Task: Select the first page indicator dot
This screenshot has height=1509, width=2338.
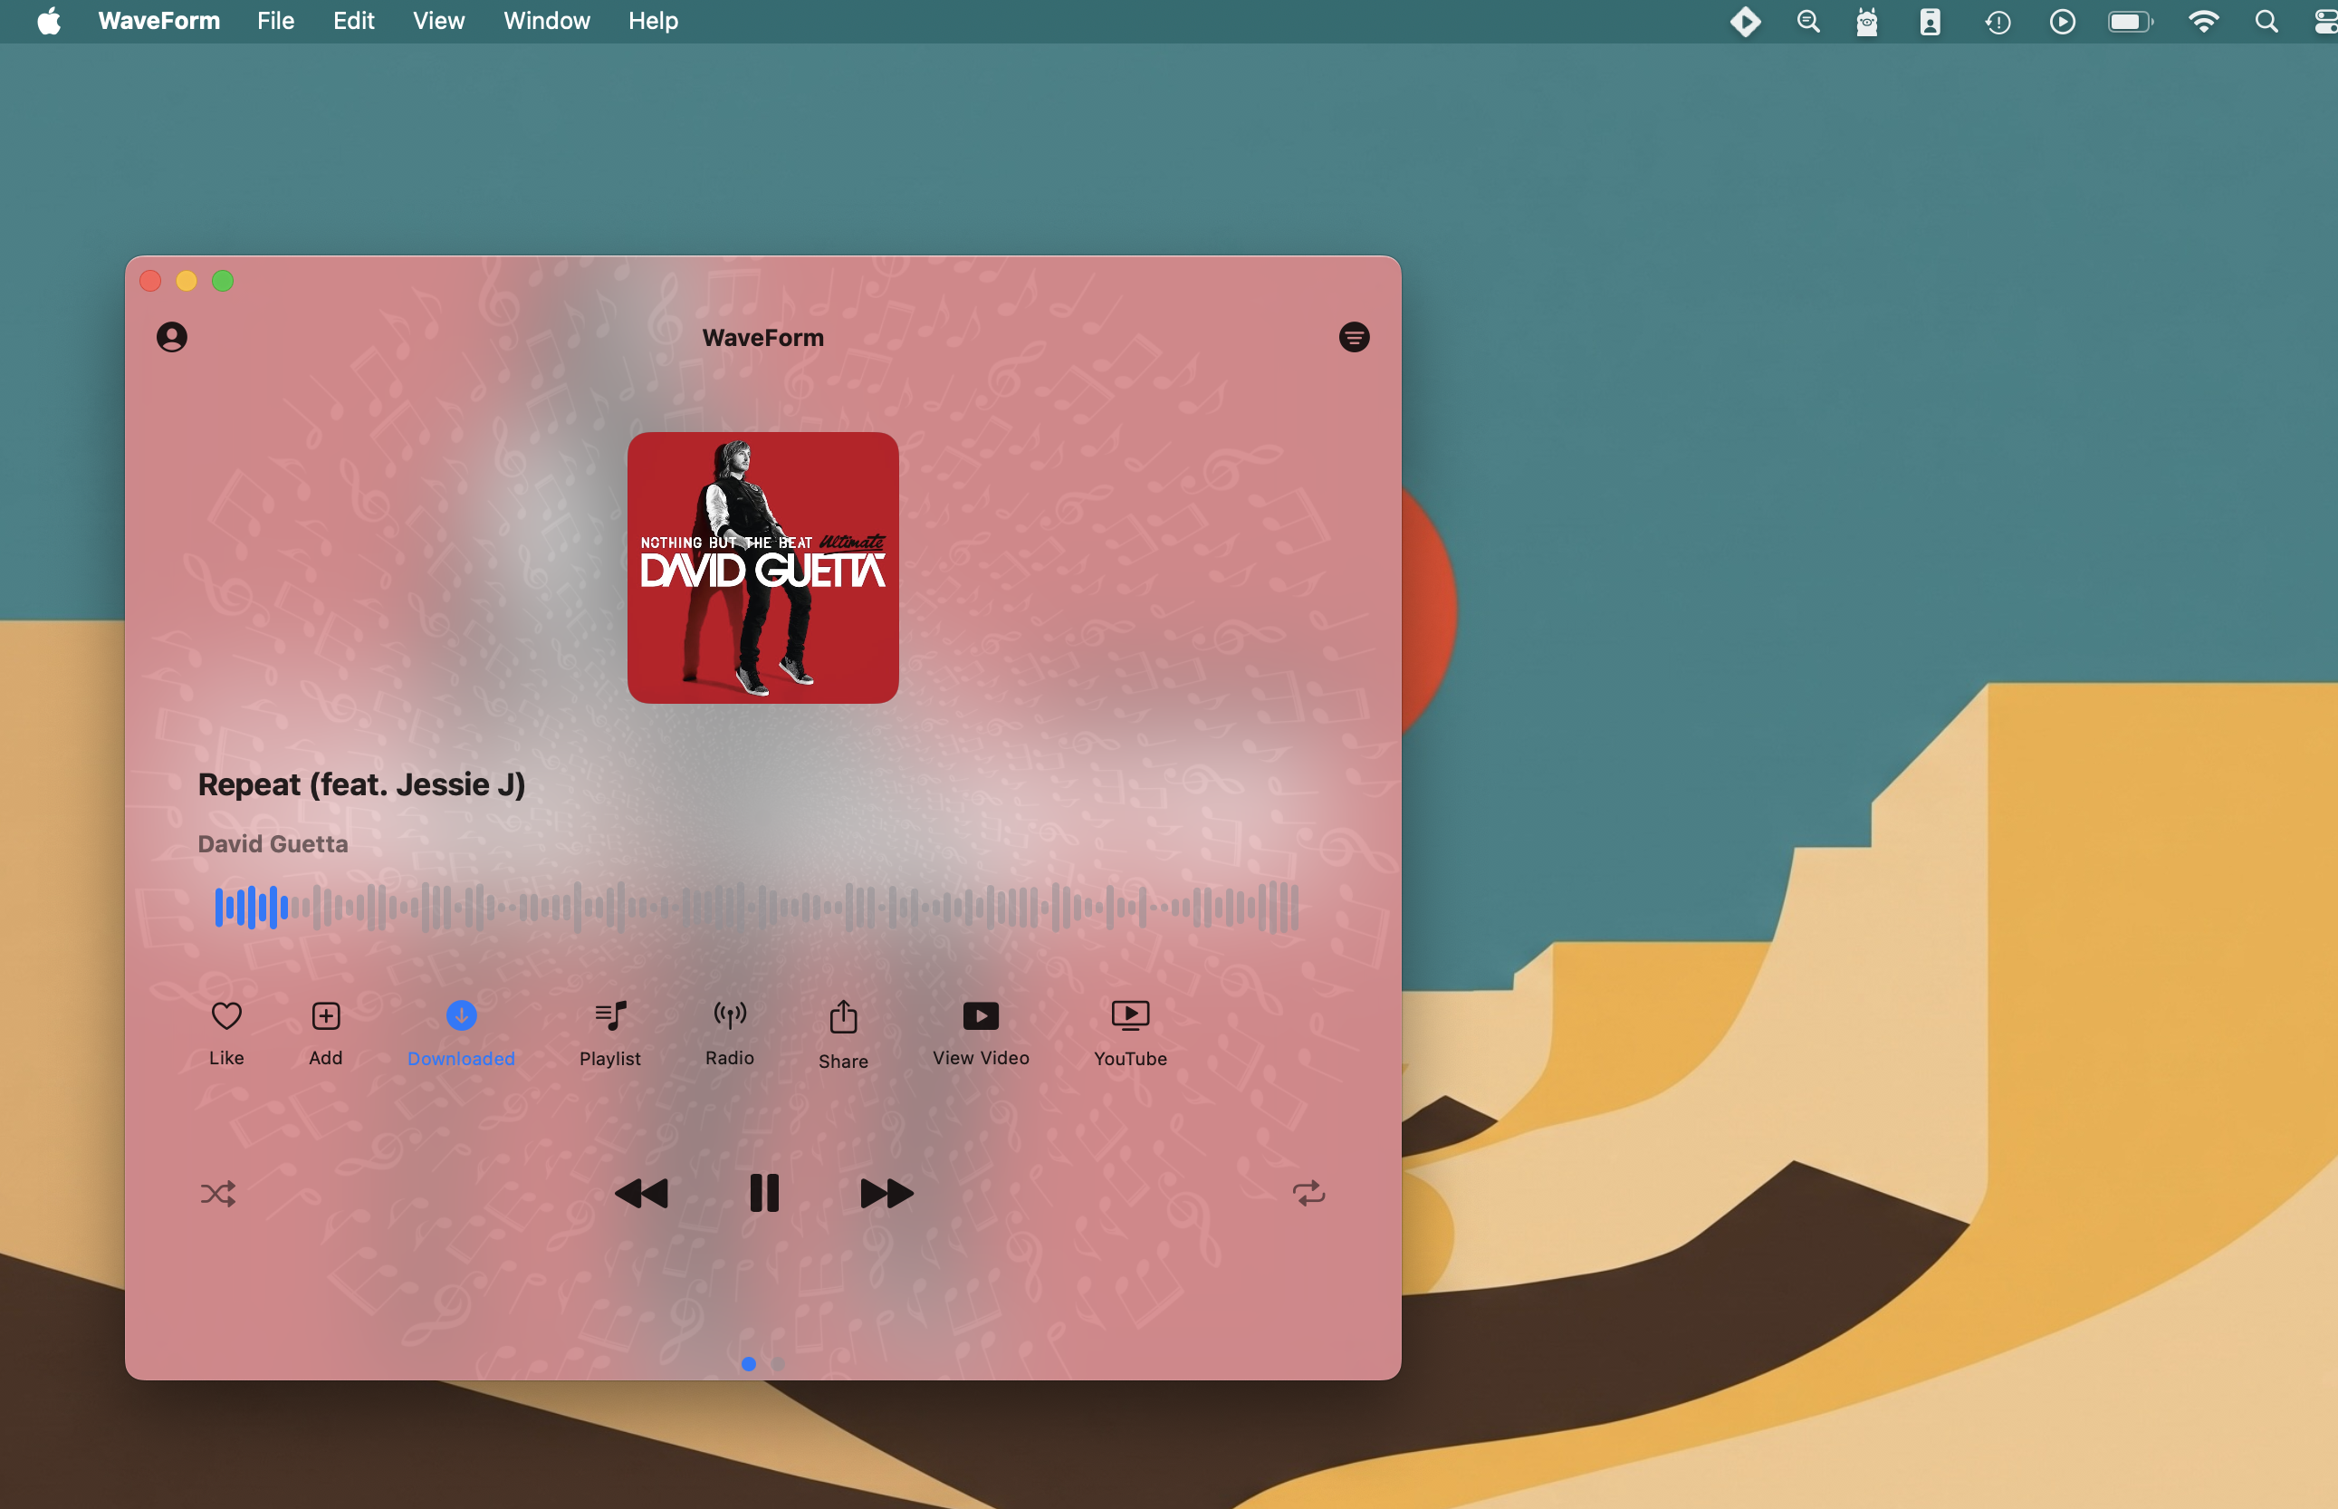Action: (x=748, y=1364)
